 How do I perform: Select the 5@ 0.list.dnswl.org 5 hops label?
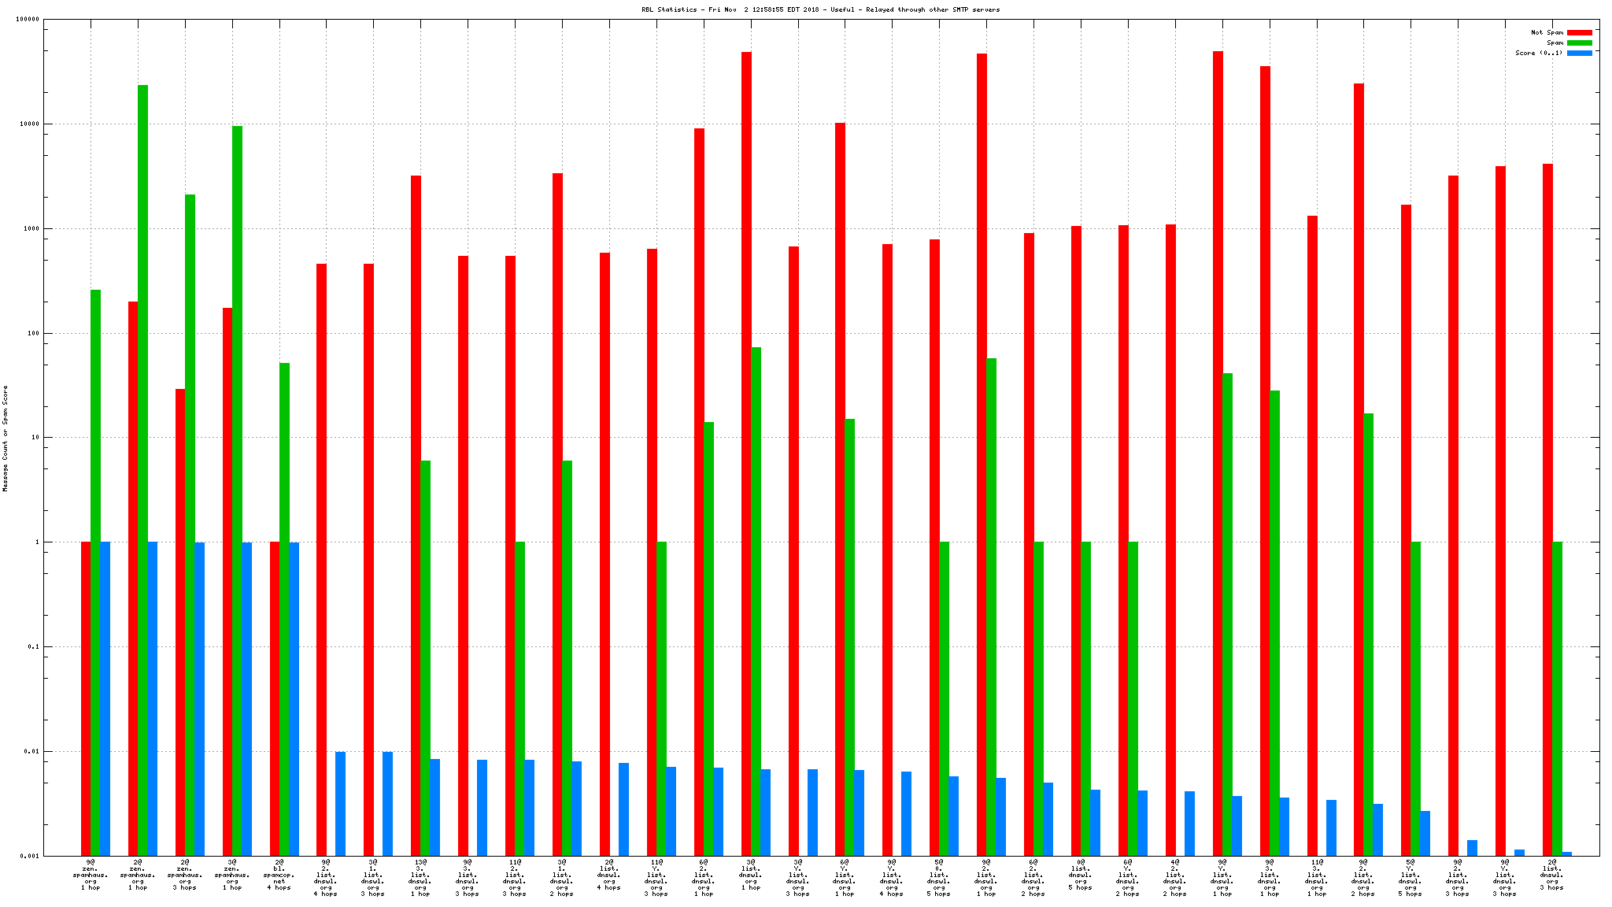pos(938,878)
